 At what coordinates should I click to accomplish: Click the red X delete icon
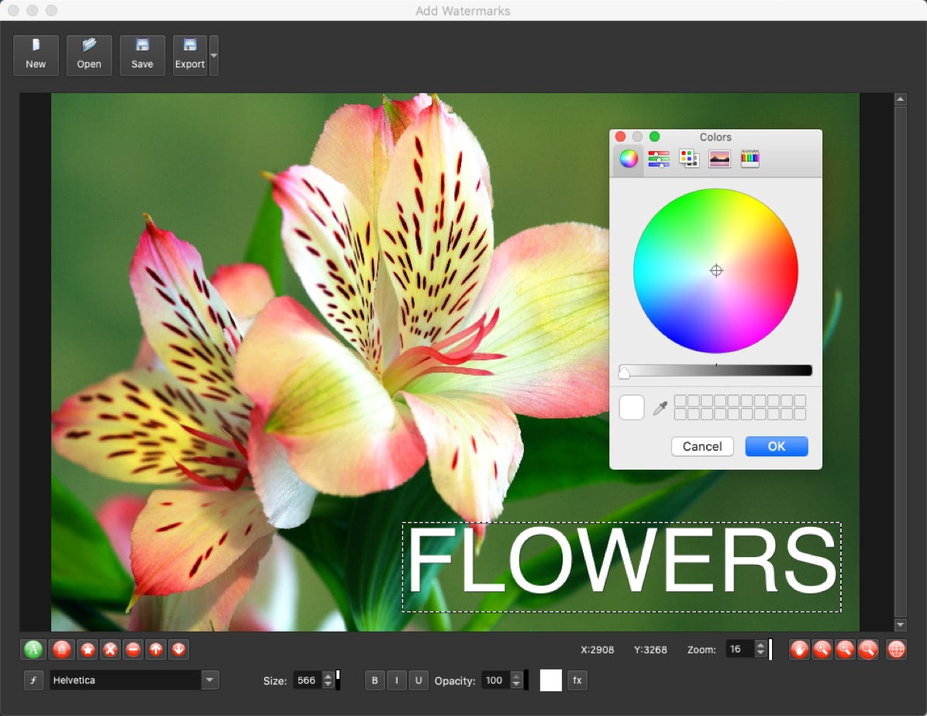pos(111,649)
